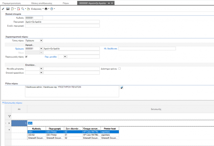This screenshot has width=214, height=146.
Task: Click the Ρόλοι πόρου roles text box
Action: click(72, 91)
